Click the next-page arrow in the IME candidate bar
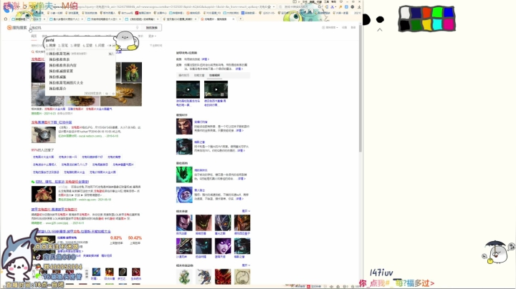The height and width of the screenshot is (289, 516). [x=110, y=45]
